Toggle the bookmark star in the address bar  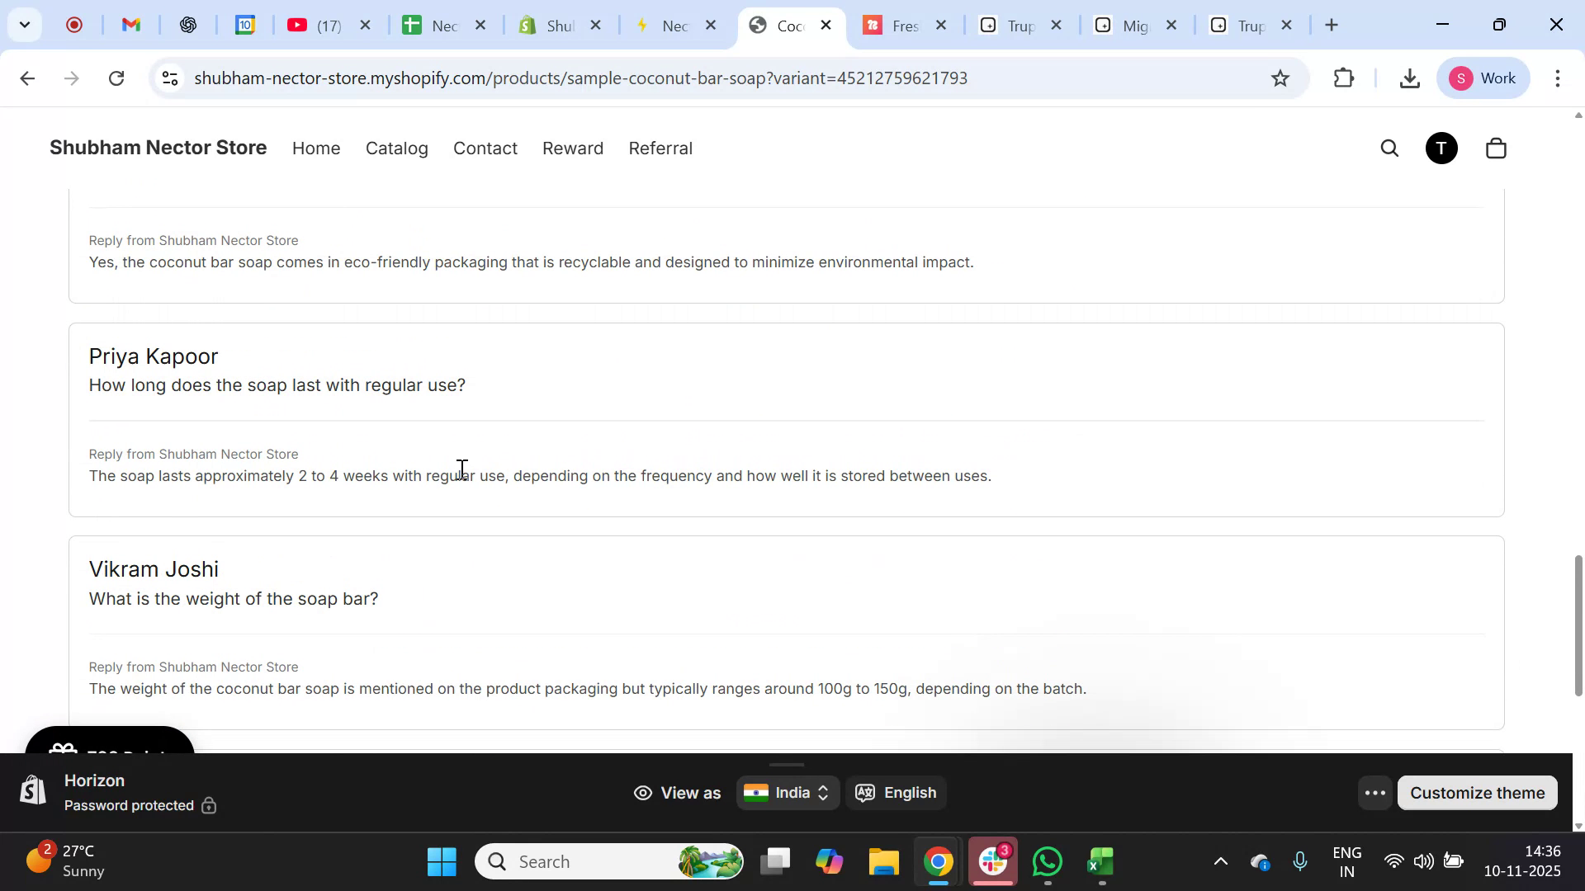[x=1280, y=78]
